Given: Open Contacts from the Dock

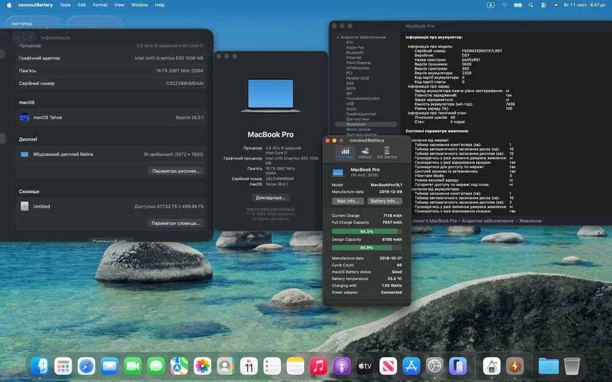Looking at the screenshot, I should [x=226, y=366].
